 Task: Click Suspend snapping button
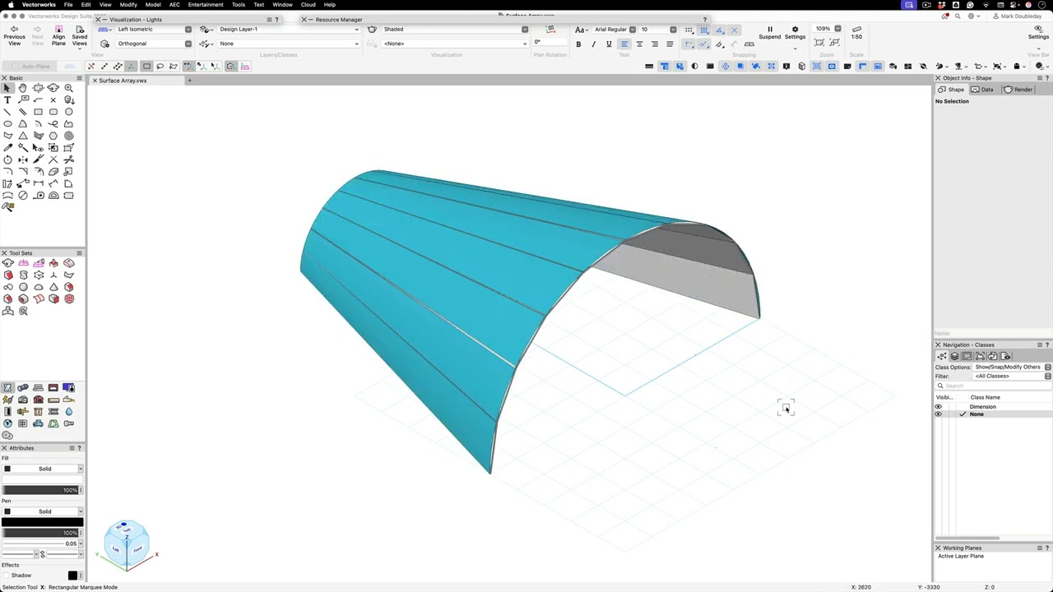(x=770, y=33)
